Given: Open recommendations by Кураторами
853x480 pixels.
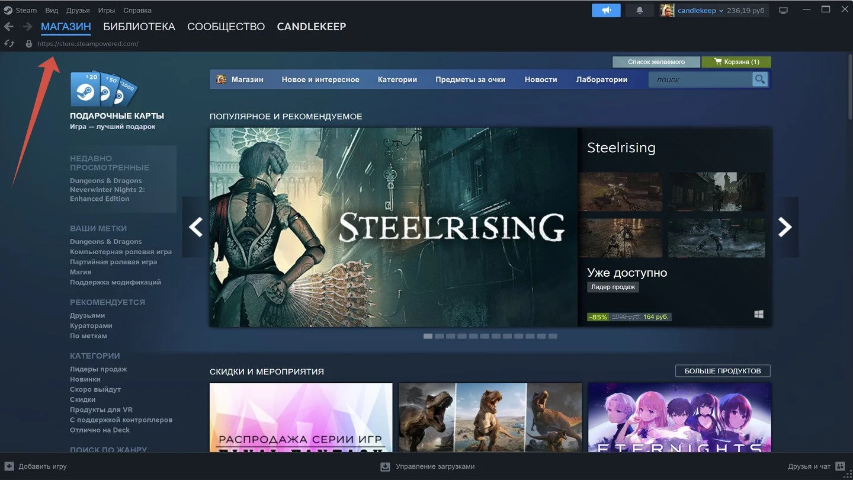Looking at the screenshot, I should 91,326.
